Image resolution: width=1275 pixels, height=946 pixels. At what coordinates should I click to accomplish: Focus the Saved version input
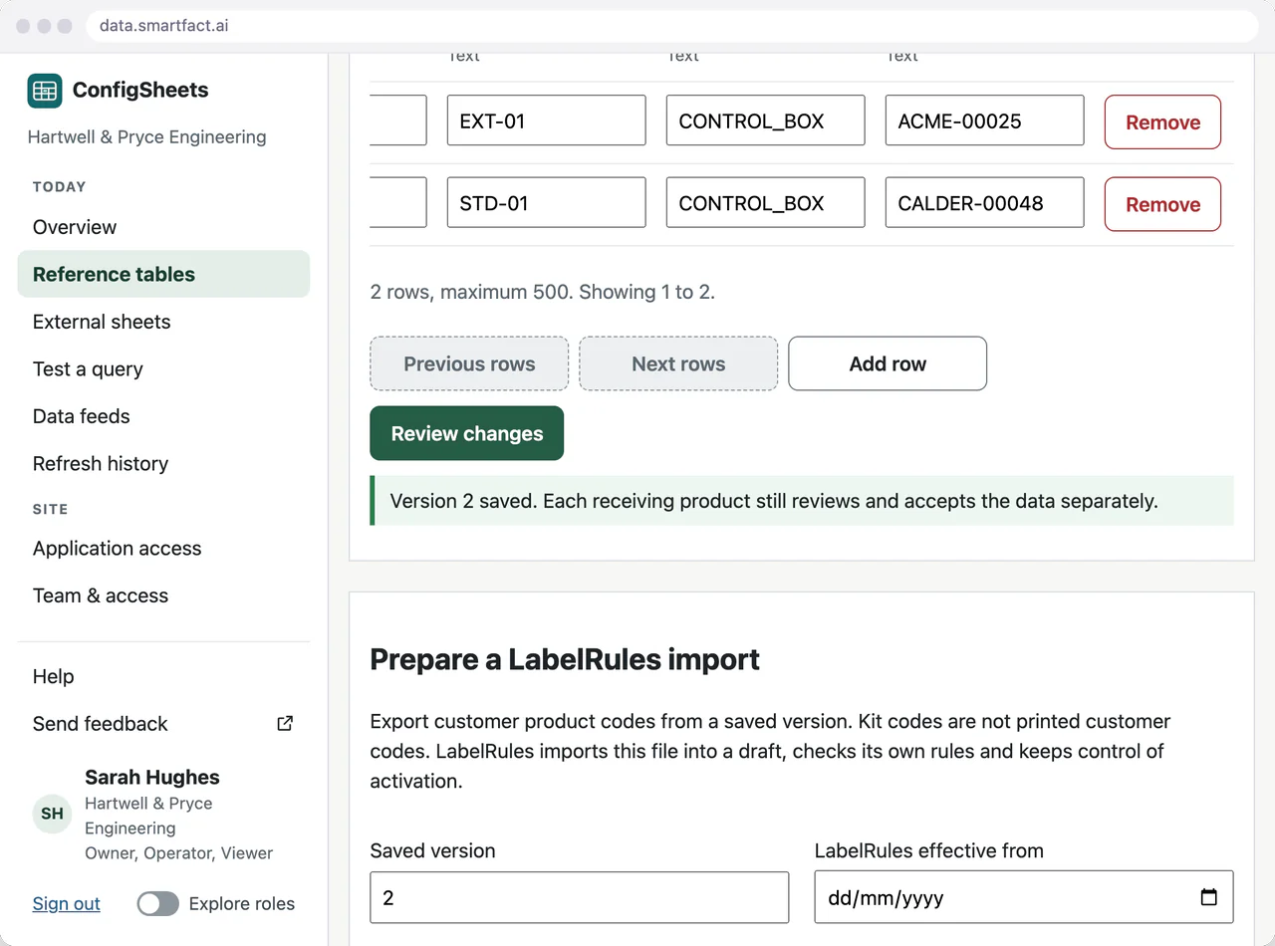click(x=579, y=897)
